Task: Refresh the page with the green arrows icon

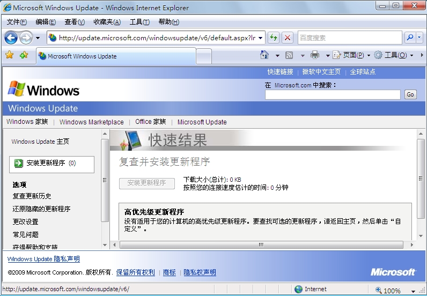Action: pos(274,38)
